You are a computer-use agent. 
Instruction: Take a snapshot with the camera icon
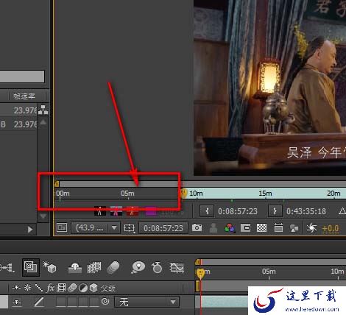(197, 228)
